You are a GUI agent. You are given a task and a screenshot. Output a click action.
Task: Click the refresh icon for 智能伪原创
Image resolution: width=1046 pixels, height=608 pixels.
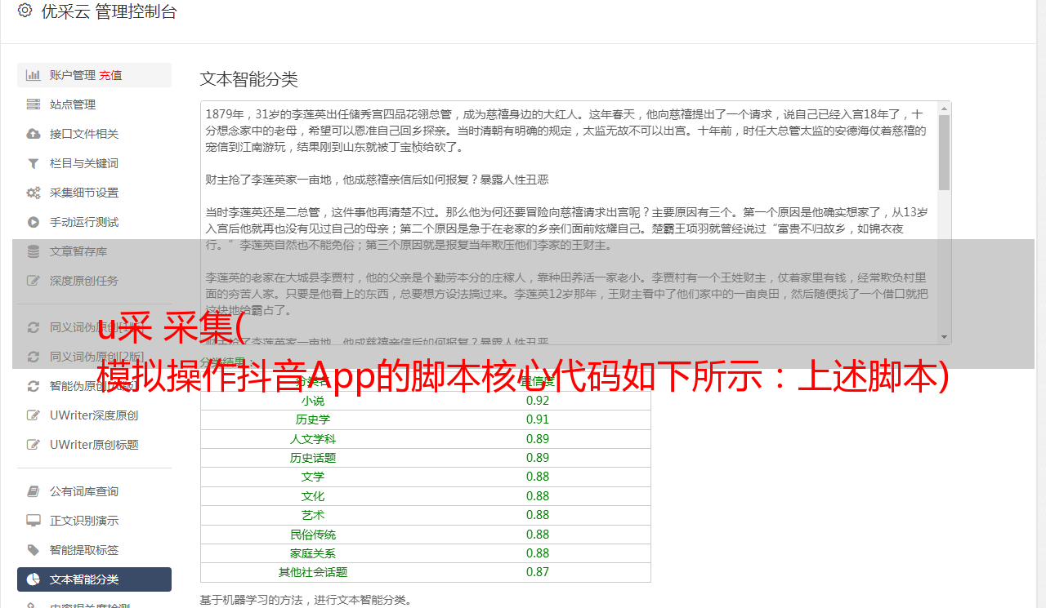tap(34, 386)
